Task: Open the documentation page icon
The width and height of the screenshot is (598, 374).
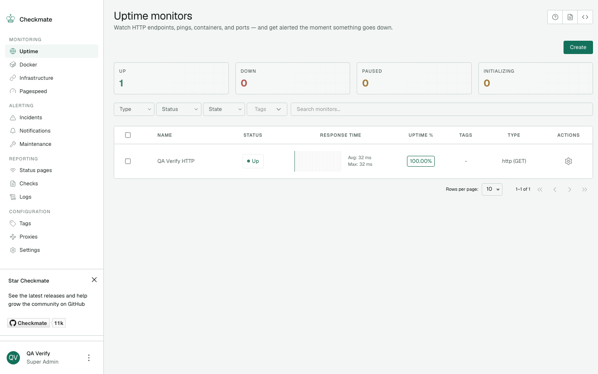Action: 570,17
